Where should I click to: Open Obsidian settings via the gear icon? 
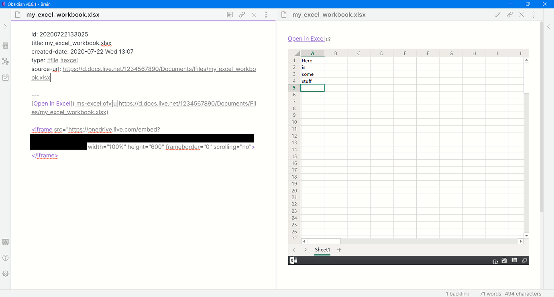5,274
